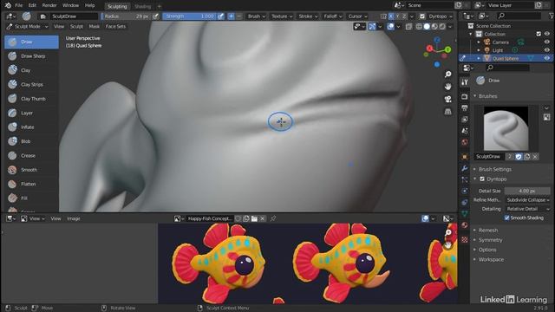The height and width of the screenshot is (312, 555).
Task: Select the Flatten brush tool
Action: tap(31, 184)
